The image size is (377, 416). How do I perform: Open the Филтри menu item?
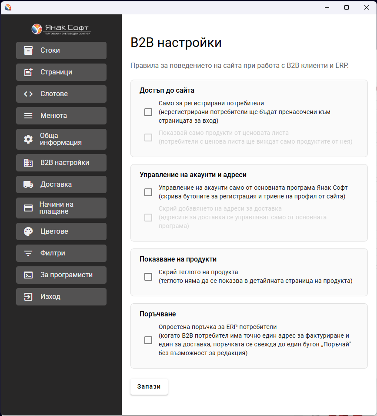[x=61, y=253]
